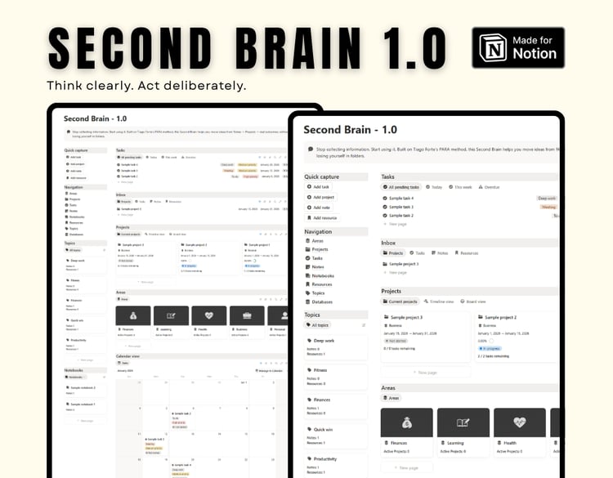Open Sample project 2 card in front window Projects

[x=516, y=337]
